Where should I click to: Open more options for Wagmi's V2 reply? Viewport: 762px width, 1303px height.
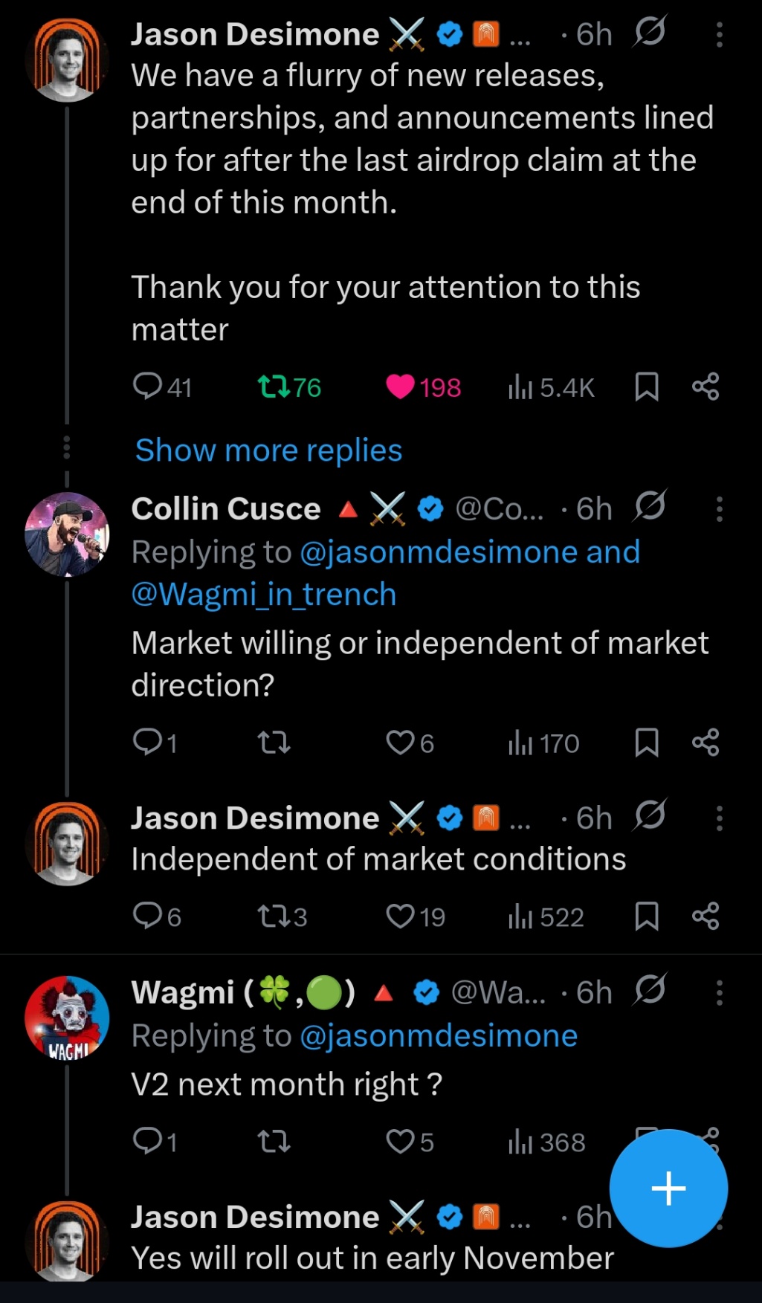click(x=719, y=993)
